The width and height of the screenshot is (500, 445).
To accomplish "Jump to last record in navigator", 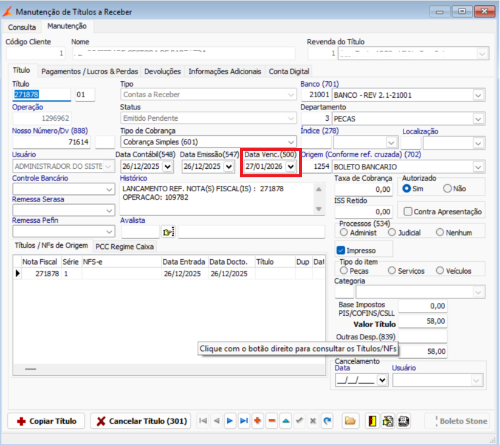I will (x=244, y=421).
